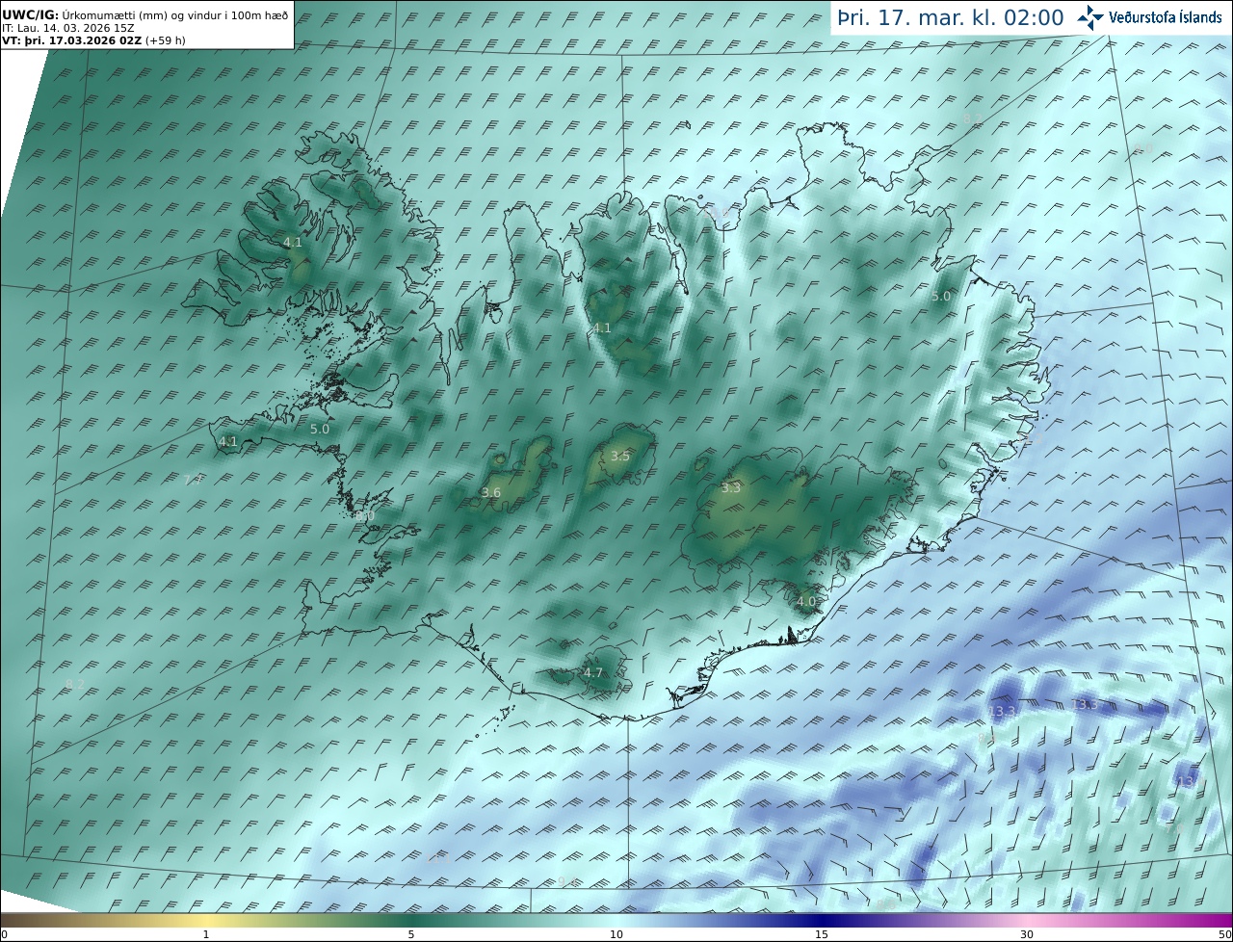Click the 5 tick label on the colour scale

click(x=411, y=934)
